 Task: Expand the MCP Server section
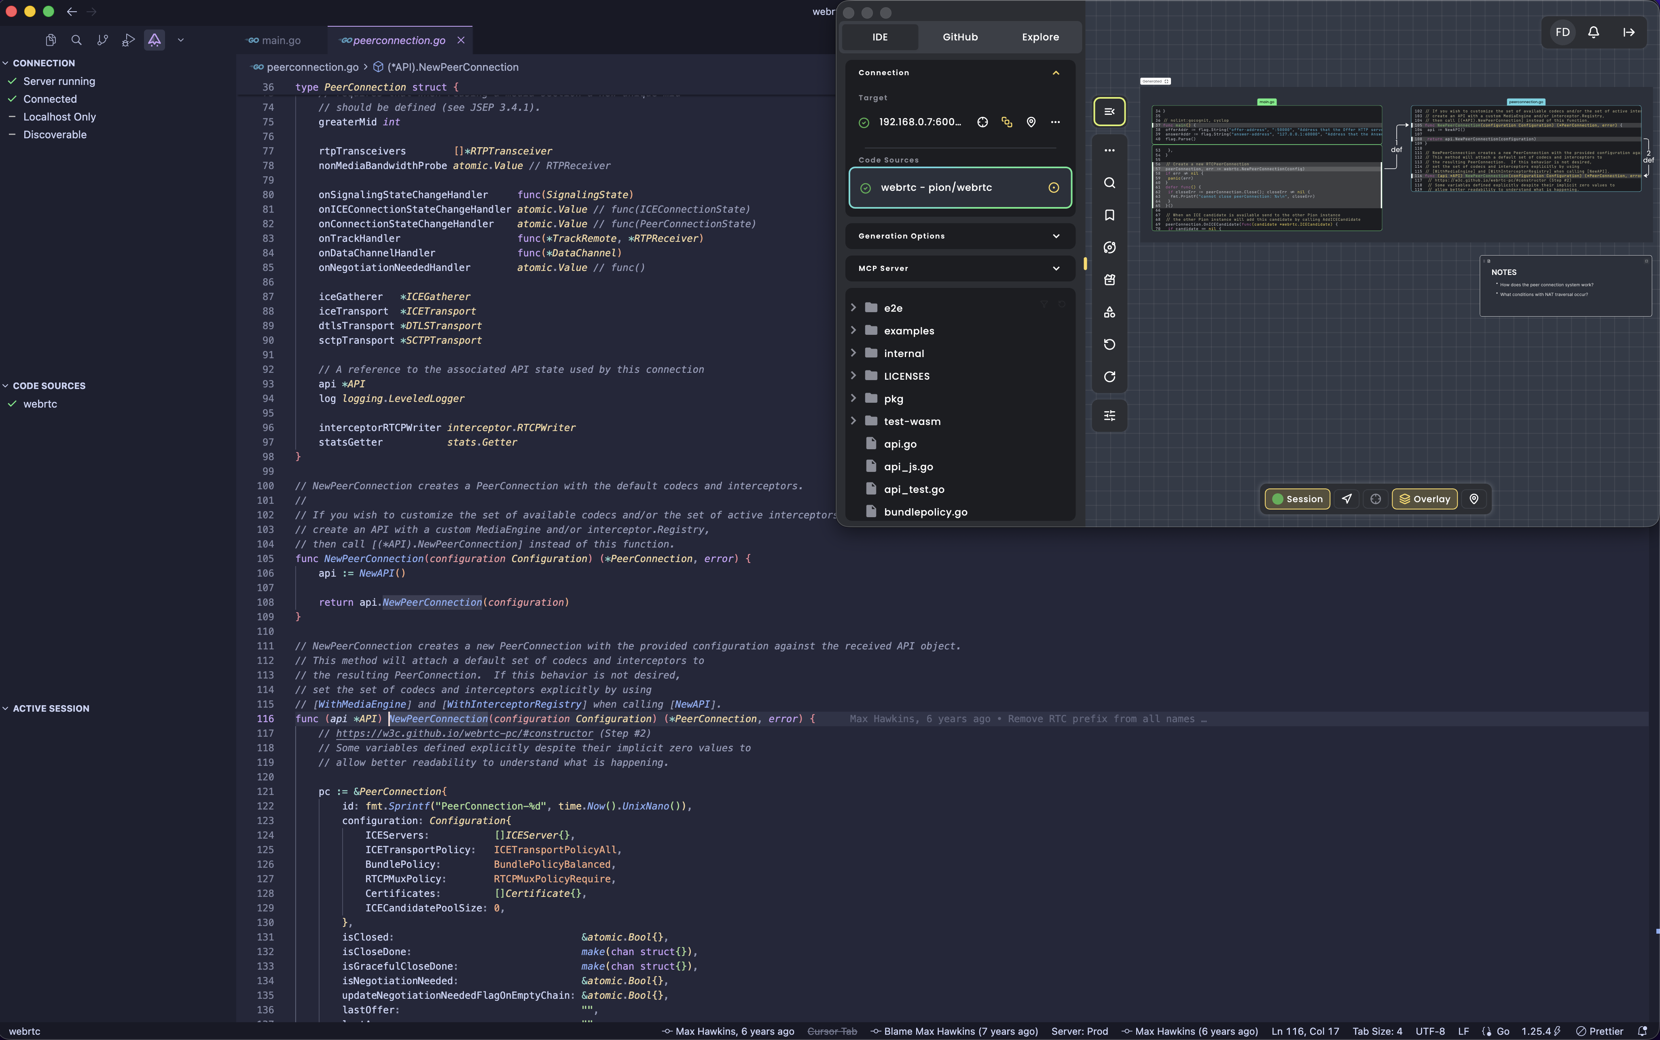click(960, 268)
